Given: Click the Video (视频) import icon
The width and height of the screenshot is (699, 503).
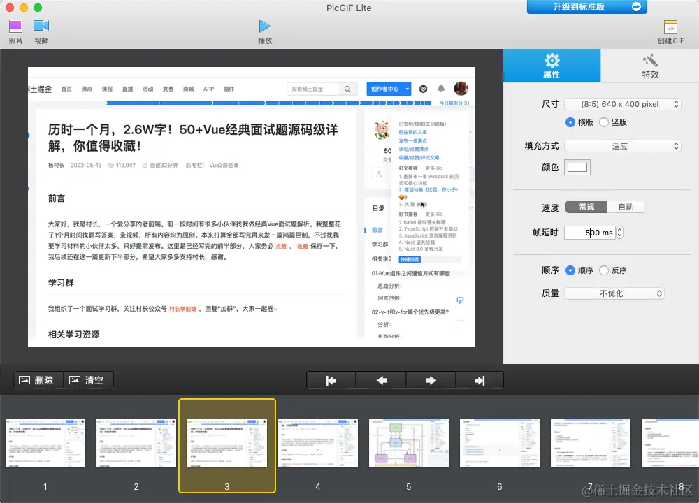Looking at the screenshot, I should point(41,26).
